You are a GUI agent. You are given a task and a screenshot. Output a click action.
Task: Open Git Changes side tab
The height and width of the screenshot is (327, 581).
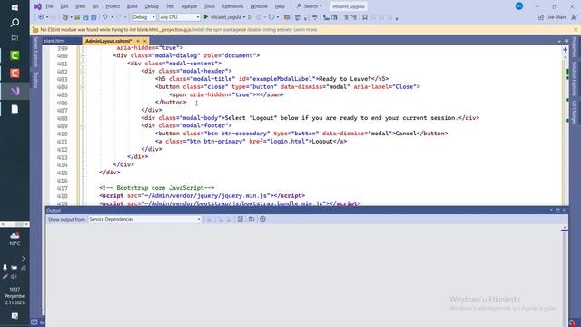point(575,113)
